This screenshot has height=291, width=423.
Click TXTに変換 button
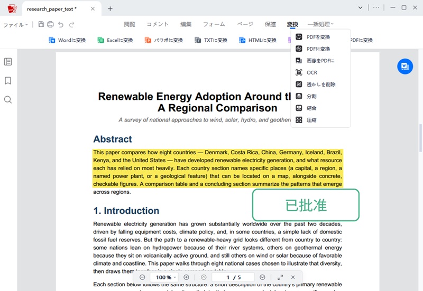(x=211, y=40)
